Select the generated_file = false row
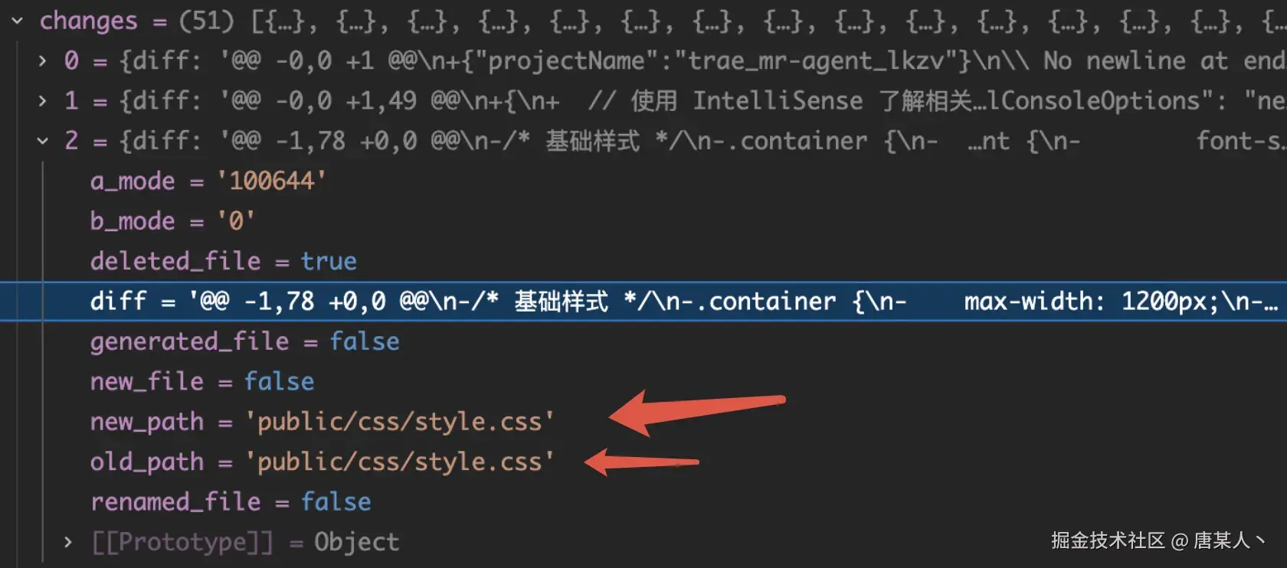1287x568 pixels. click(643, 341)
